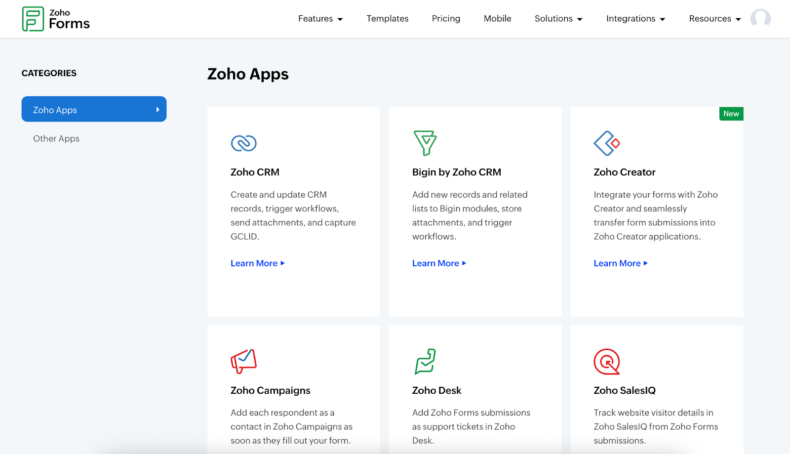Click the Zoho Desk icon
This screenshot has height=454, width=790.
tap(425, 361)
